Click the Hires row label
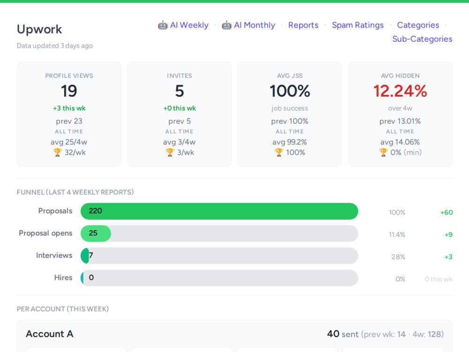 pos(63,277)
